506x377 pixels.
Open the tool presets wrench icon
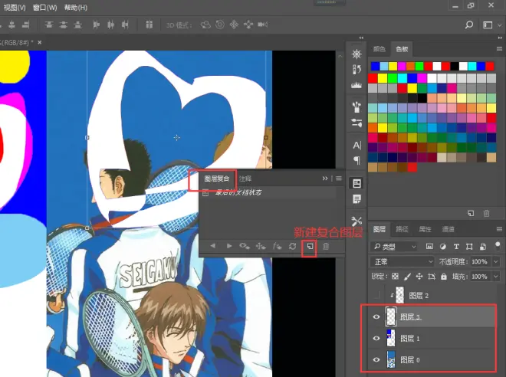[356, 221]
